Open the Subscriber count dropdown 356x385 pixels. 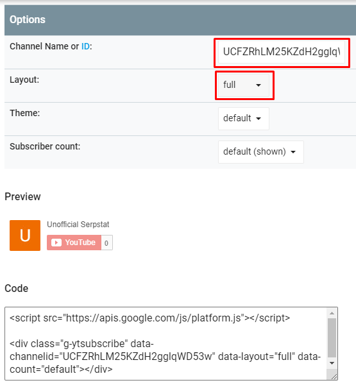[260, 152]
